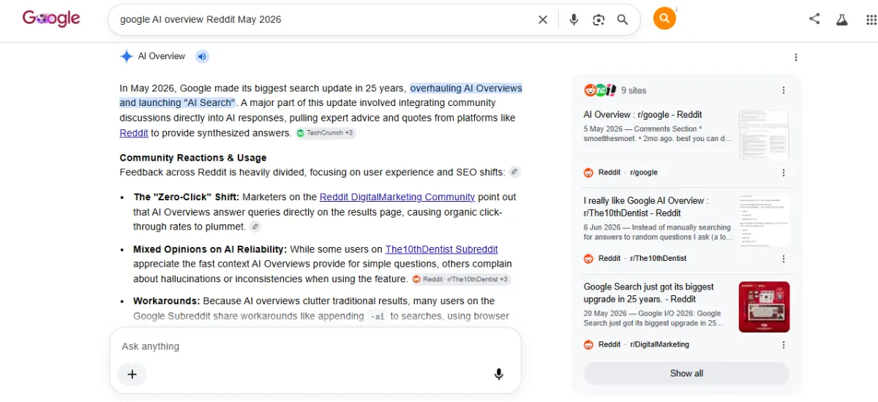Click the r/google result thumbnail
The image size is (878, 402).
click(x=764, y=135)
